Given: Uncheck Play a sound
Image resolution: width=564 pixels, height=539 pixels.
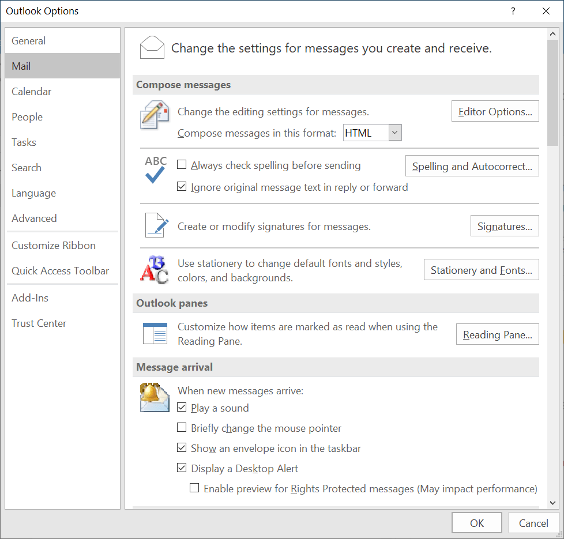Looking at the screenshot, I should [182, 408].
